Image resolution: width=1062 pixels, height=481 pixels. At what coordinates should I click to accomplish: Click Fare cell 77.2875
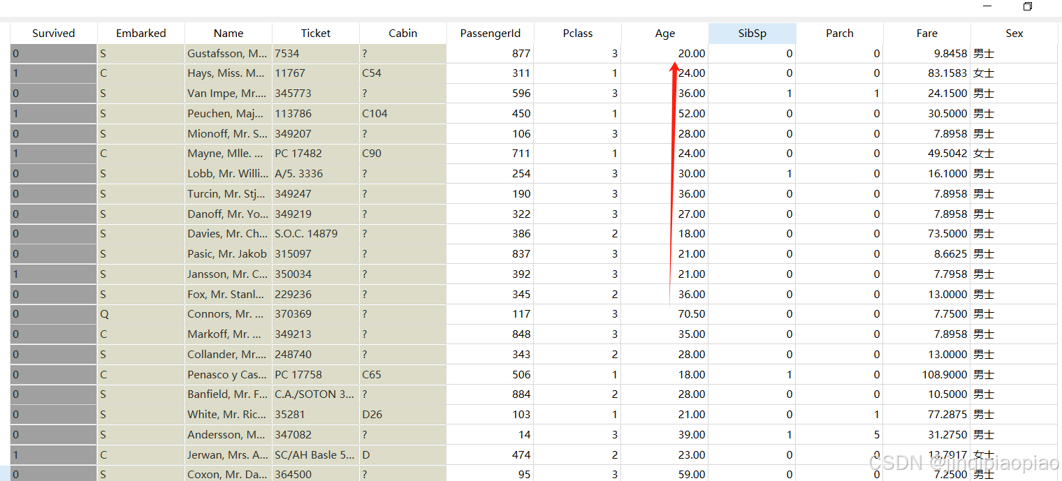[927, 415]
